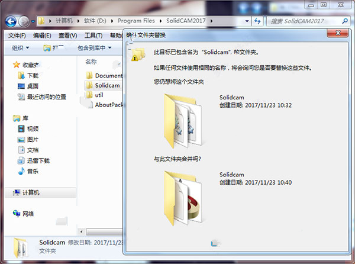Click 创建日期 2017/11/23 10:40 text
Screen dimensions: 355x264
point(256,182)
